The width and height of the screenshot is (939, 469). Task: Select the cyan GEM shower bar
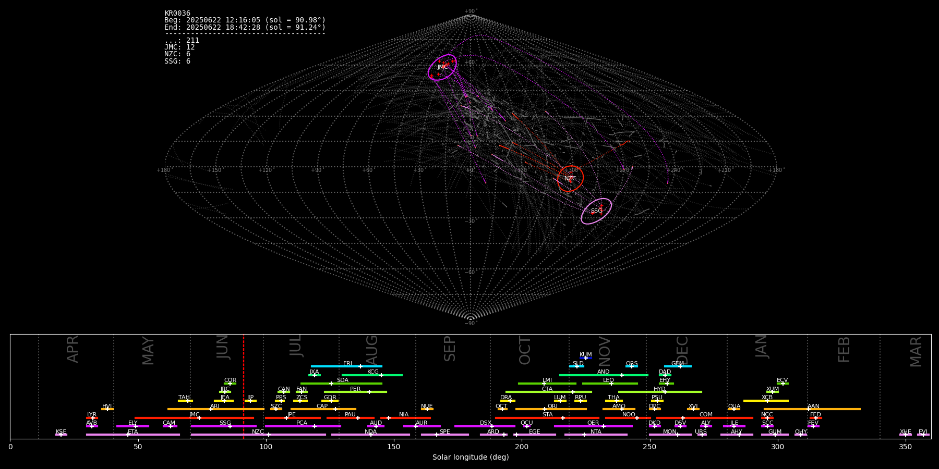(678, 366)
